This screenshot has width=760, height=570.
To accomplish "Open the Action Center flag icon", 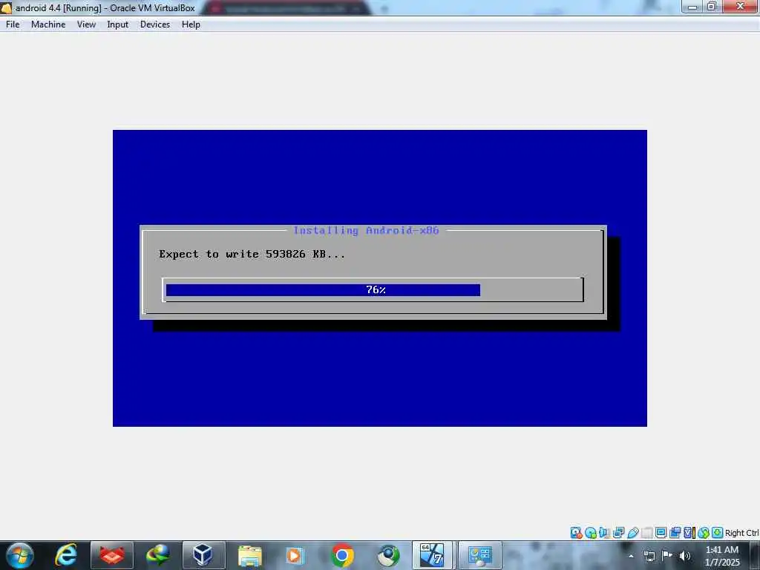I will pos(667,556).
